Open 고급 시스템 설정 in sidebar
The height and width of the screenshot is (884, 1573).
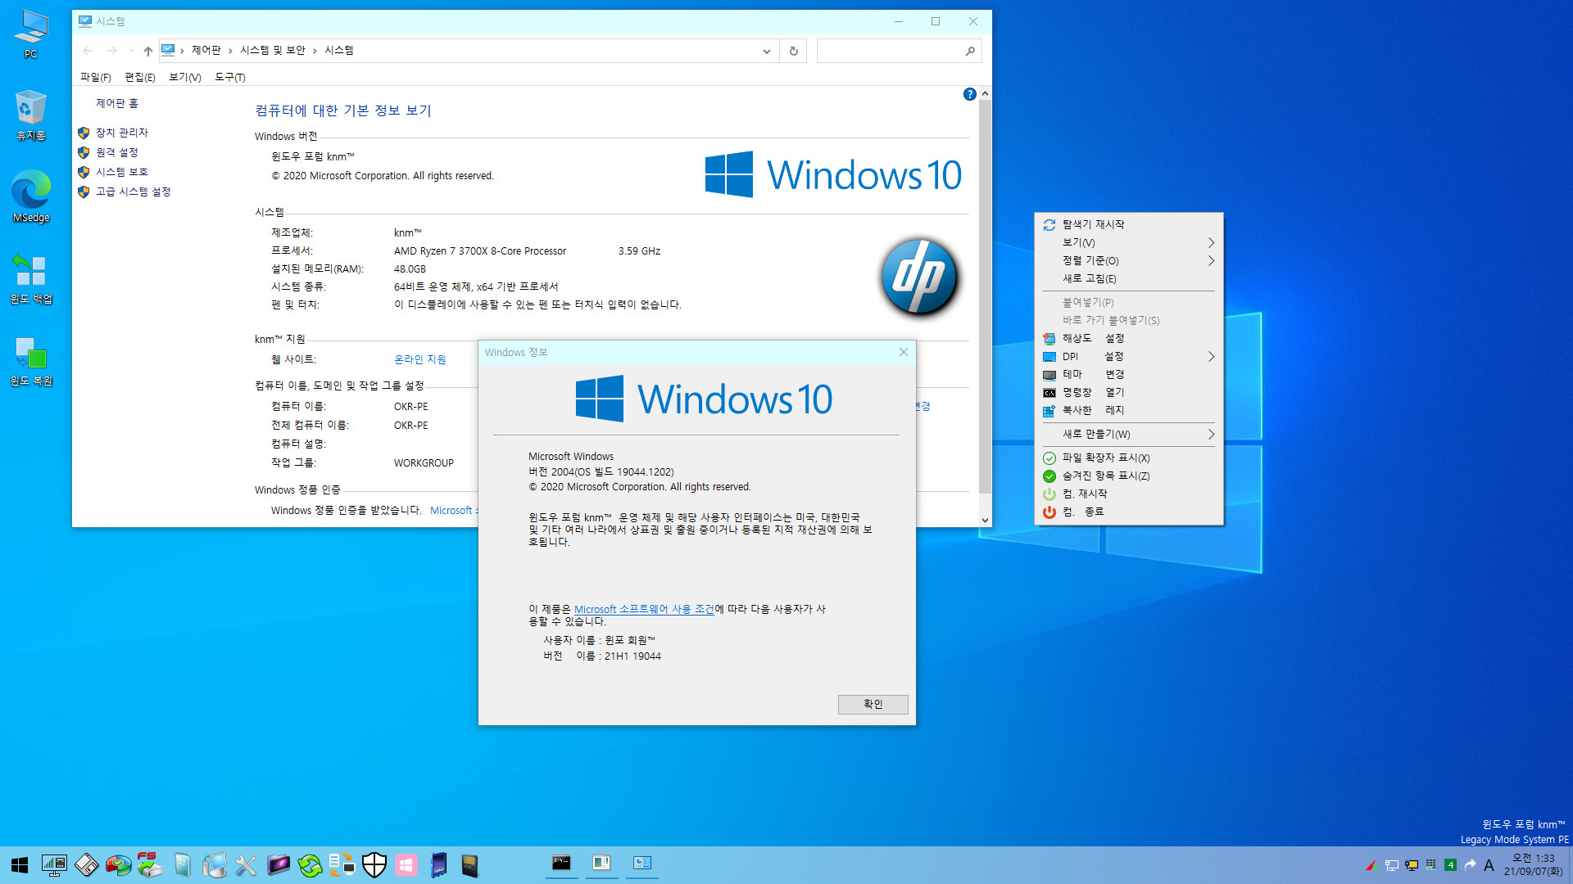coord(133,192)
